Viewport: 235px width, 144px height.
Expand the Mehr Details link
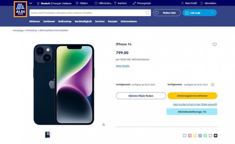pos(123,66)
